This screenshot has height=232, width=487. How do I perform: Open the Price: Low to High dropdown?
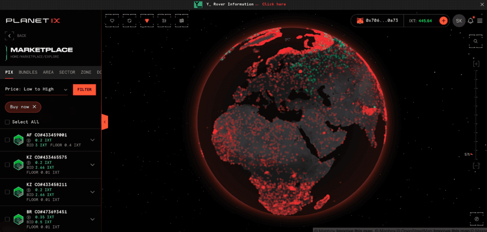[36, 89]
